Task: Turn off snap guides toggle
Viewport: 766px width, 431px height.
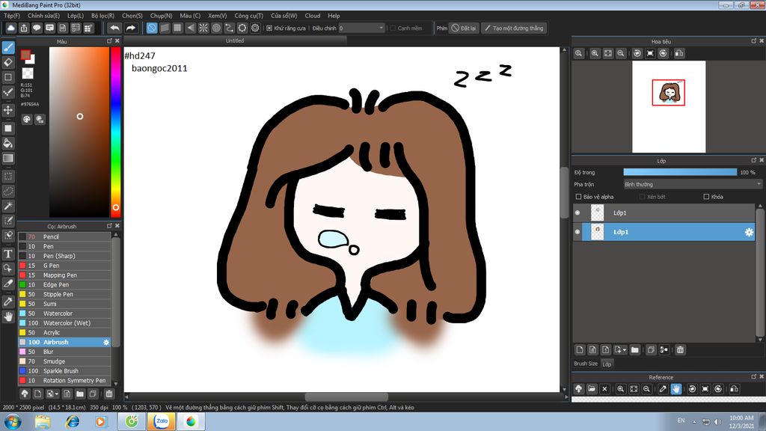Action: tap(152, 28)
